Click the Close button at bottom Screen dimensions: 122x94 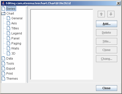(x=107, y=88)
